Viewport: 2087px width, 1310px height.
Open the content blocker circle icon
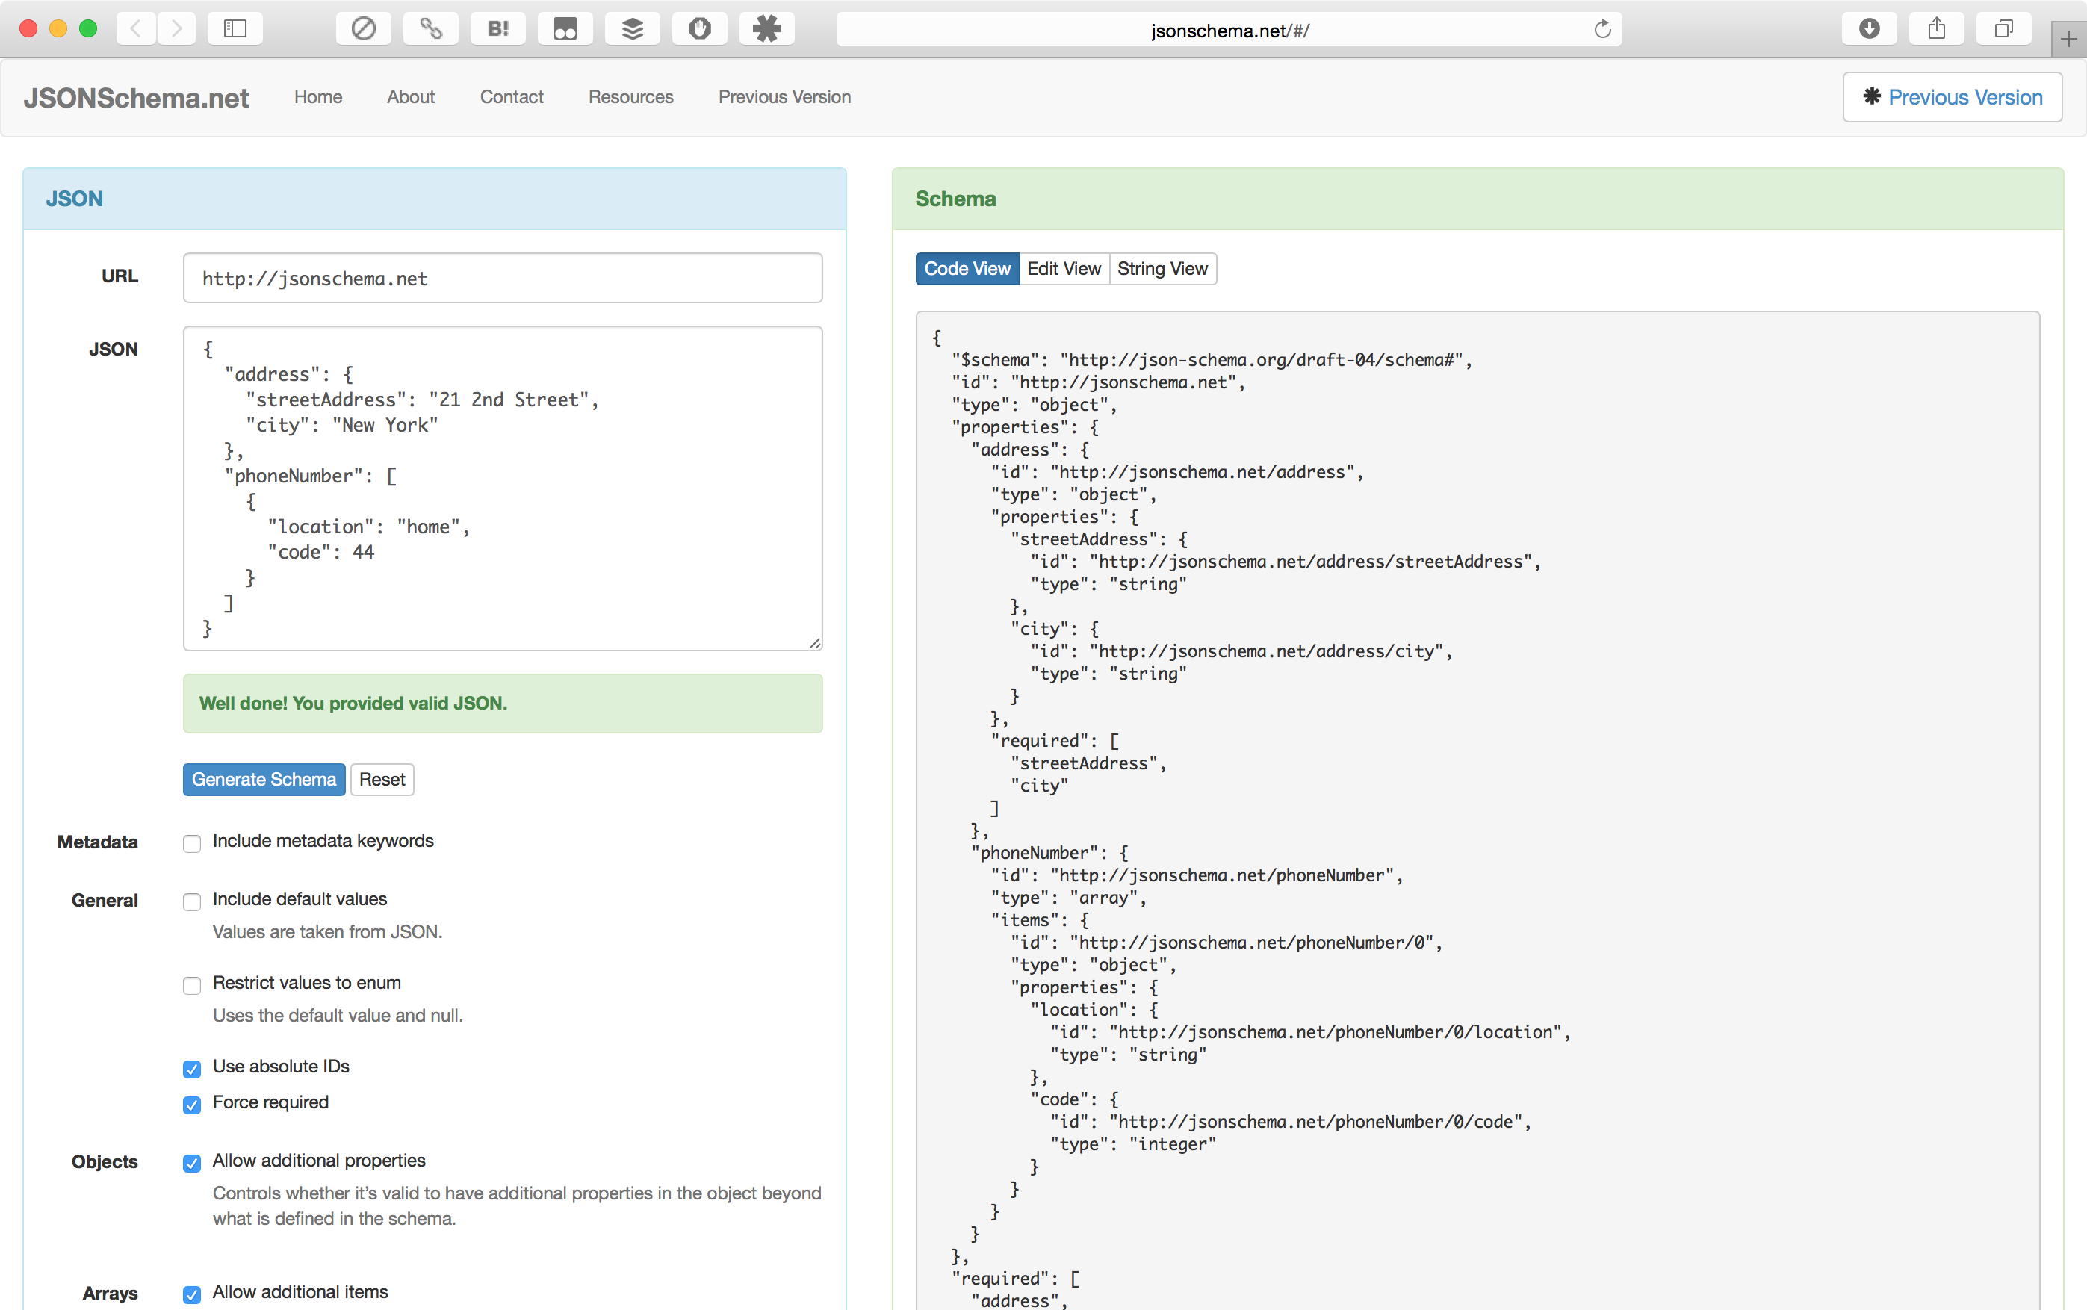click(x=363, y=28)
